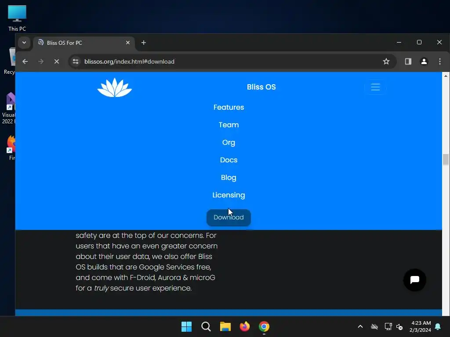Image resolution: width=450 pixels, height=337 pixels.
Task: Show hidden system tray icons
Action: click(360, 326)
